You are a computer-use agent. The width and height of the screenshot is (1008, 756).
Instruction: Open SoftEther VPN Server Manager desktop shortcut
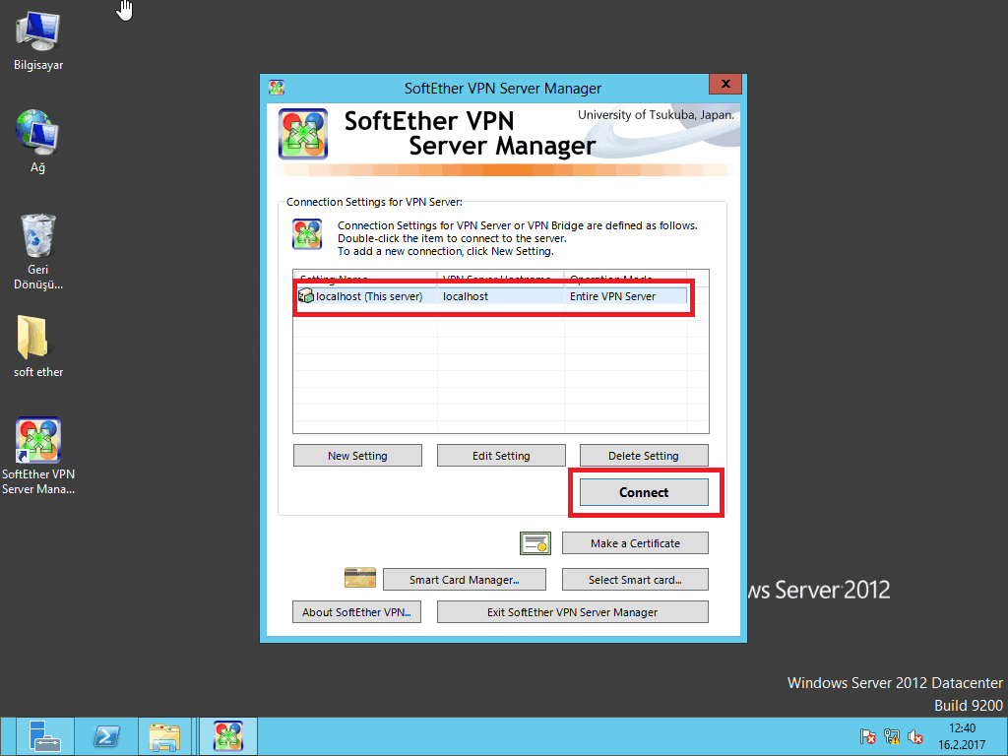(x=37, y=442)
